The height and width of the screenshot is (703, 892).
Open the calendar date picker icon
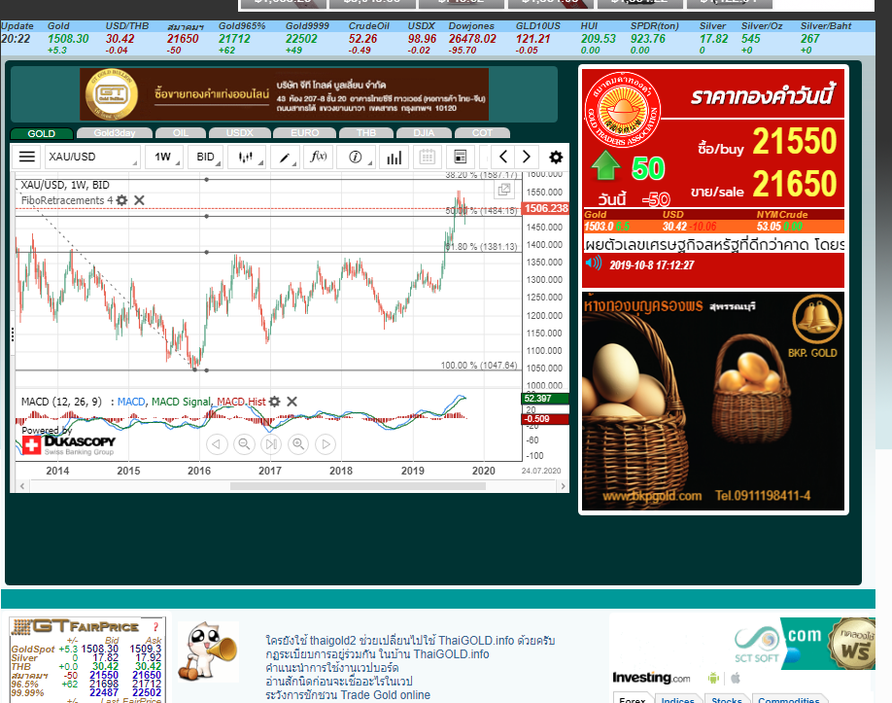point(428,158)
